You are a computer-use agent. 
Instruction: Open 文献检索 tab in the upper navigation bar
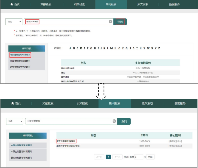coord(46,5)
